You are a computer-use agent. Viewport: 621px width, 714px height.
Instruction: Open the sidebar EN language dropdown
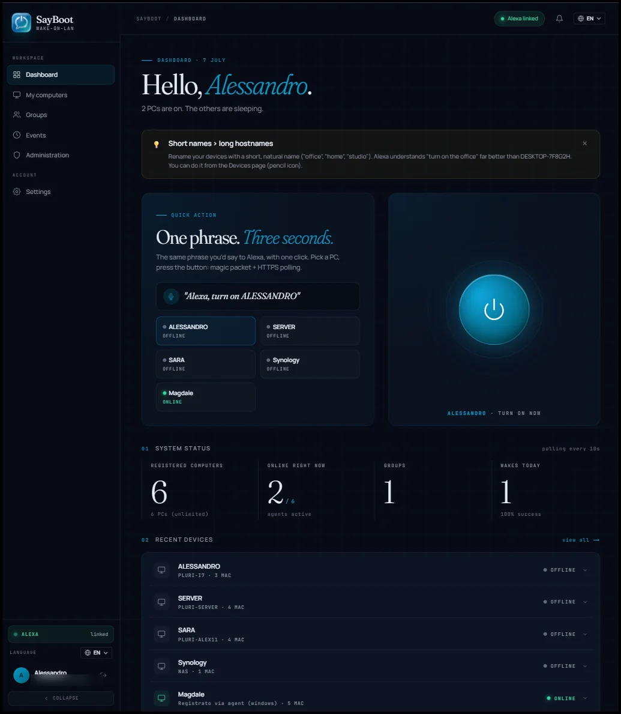(x=97, y=653)
